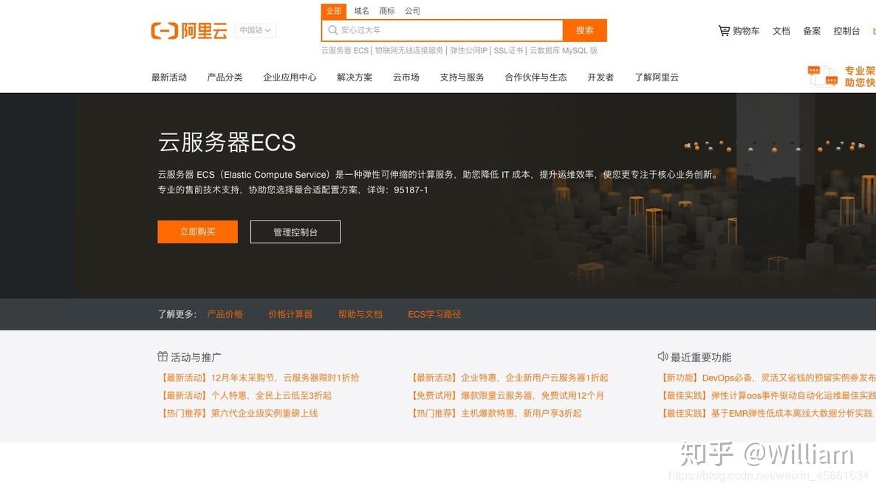Click the Aliyun logo
Image resolution: width=876 pixels, height=489 pixels.
click(189, 31)
